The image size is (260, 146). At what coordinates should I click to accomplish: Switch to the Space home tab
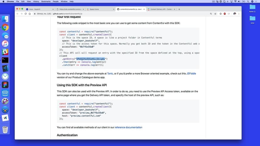click(x=97, y=9)
